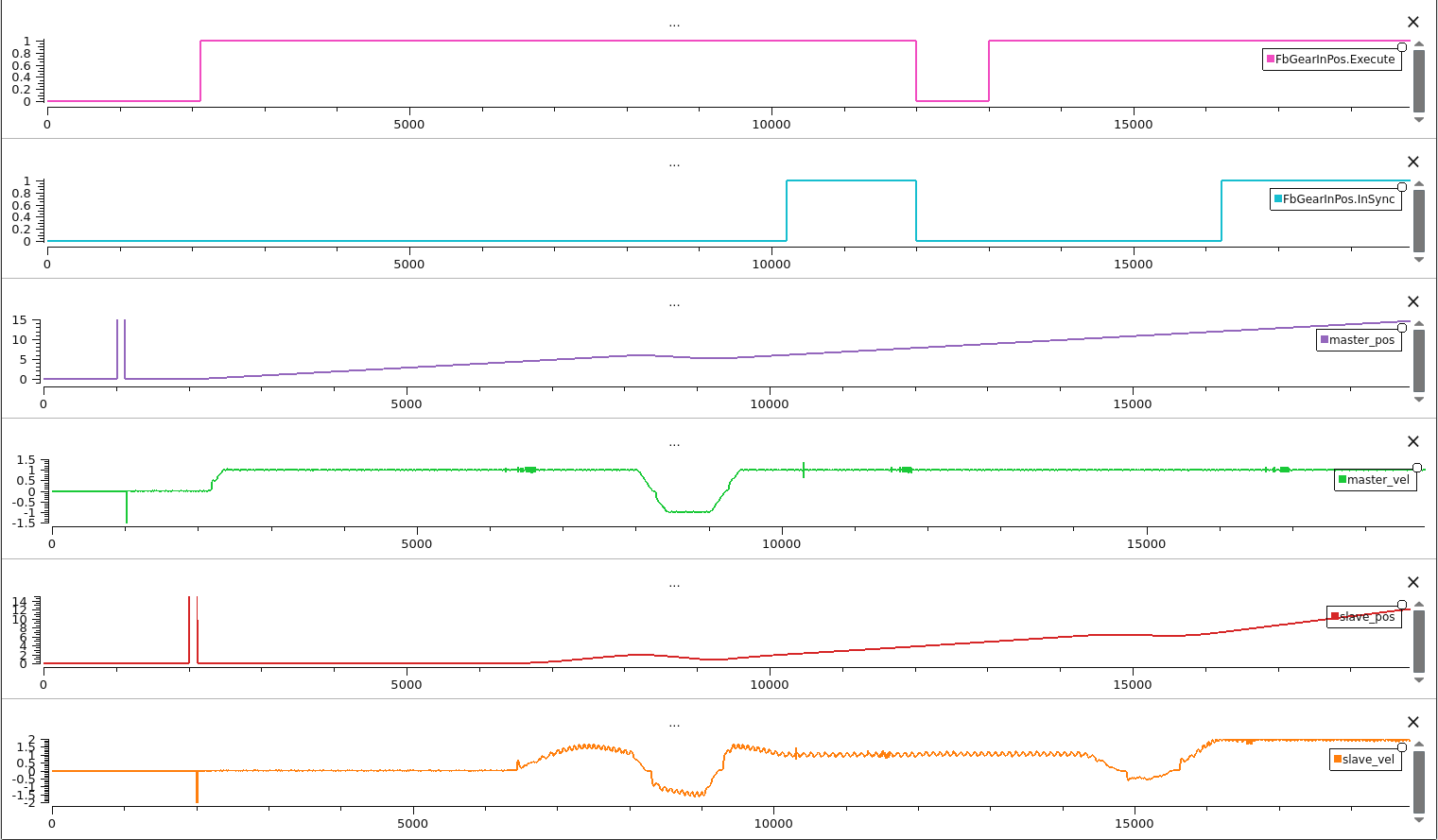Click the circle handle on master_vel legend
The width and height of the screenshot is (1438, 840).
point(1417,468)
